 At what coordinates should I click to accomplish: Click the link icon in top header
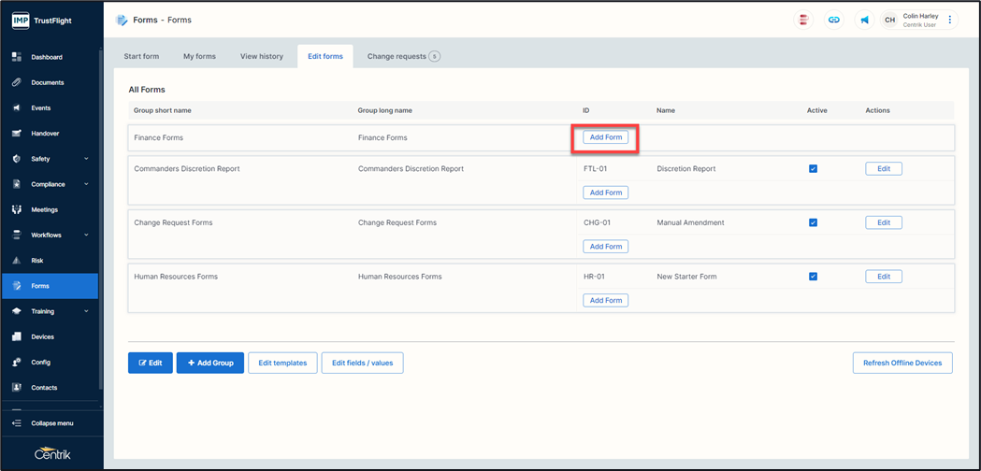(x=834, y=20)
